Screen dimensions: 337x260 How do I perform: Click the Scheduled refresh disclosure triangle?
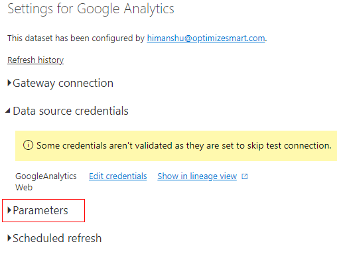pyautogui.click(x=9, y=238)
